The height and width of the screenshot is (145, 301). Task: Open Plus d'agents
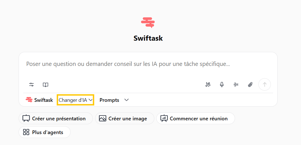coord(45,132)
